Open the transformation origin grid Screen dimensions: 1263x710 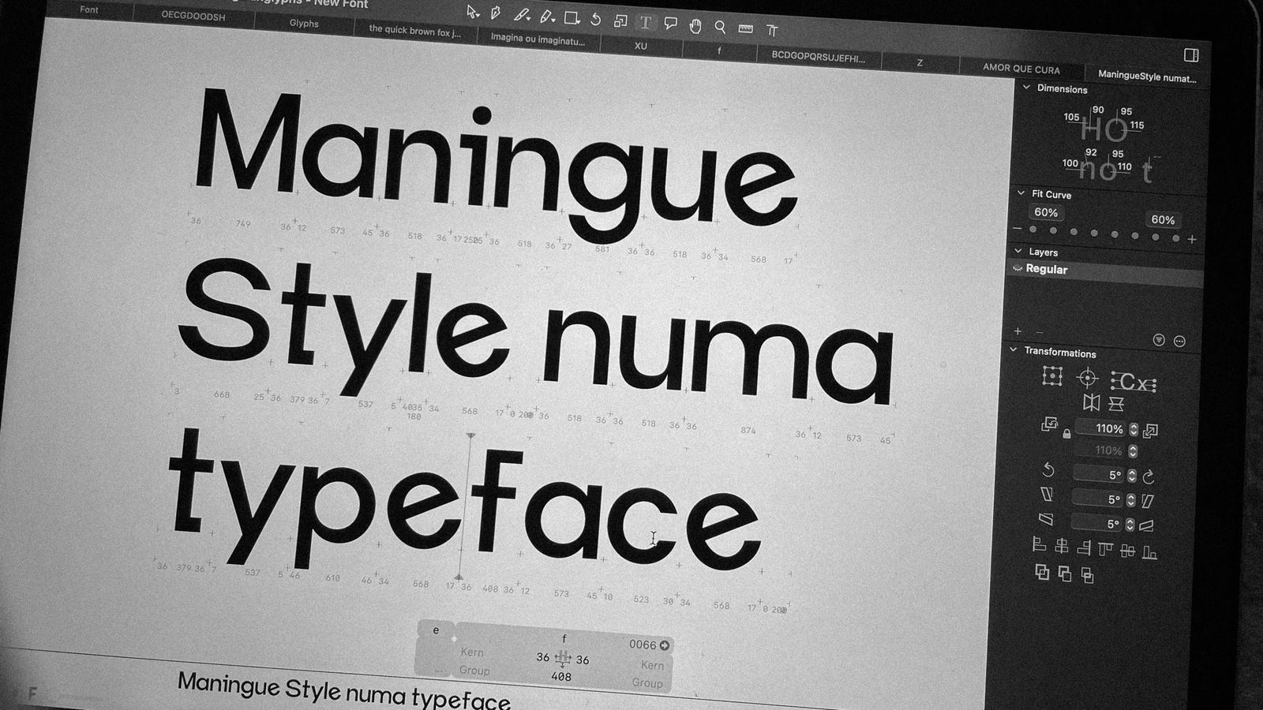tap(1051, 376)
